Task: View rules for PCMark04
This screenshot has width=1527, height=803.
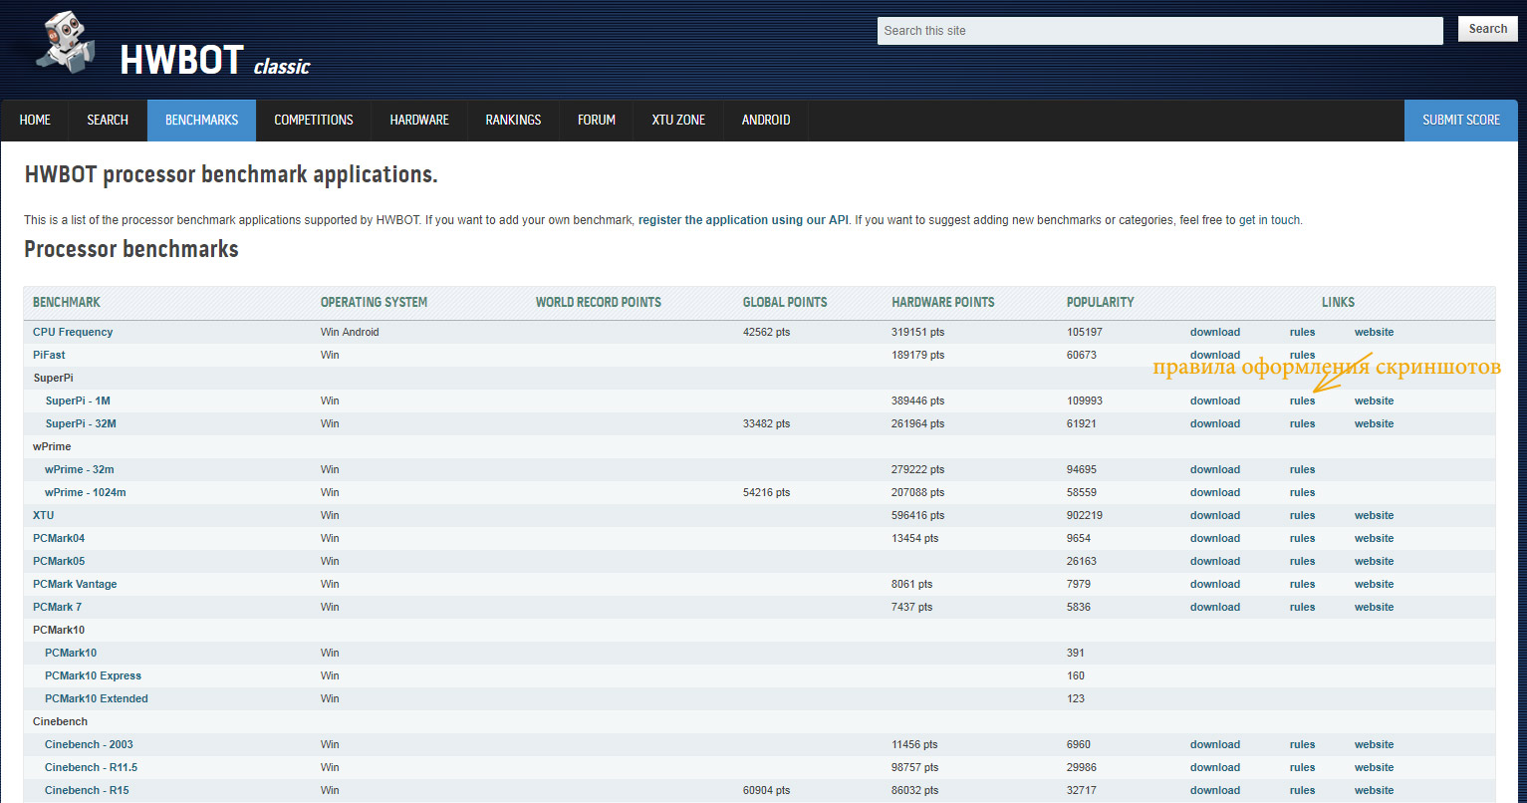Action: 1302,538
